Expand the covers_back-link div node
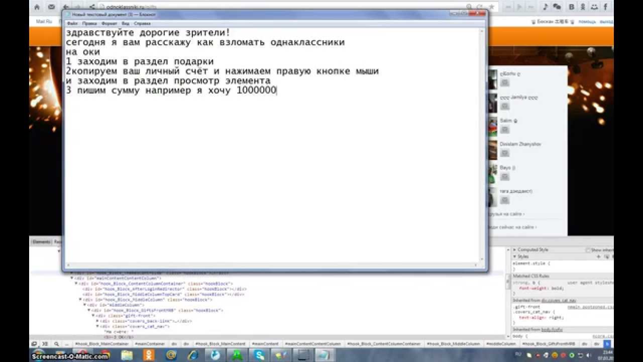 point(97,321)
